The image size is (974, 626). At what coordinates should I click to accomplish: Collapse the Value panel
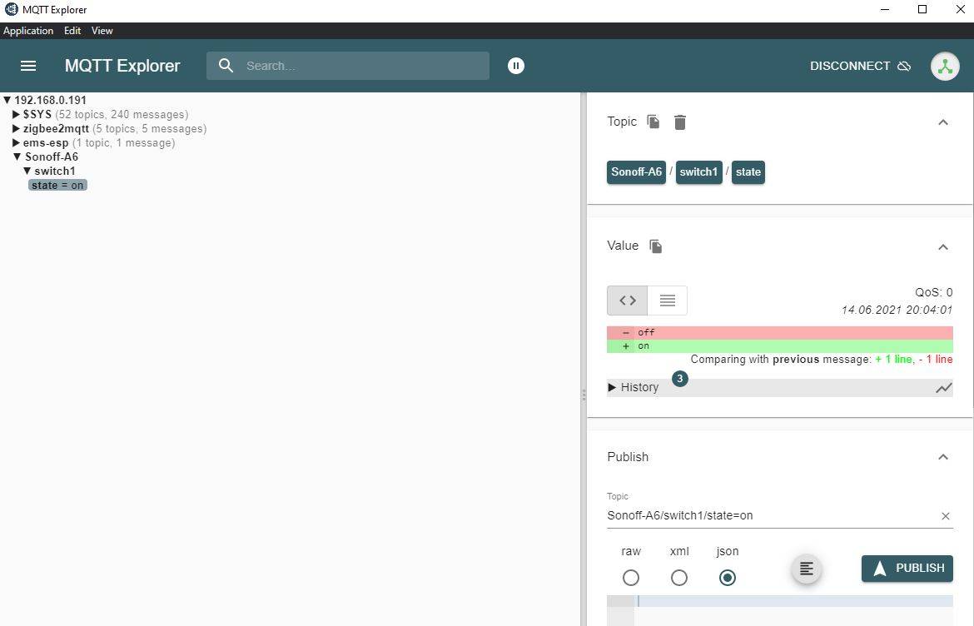tap(943, 247)
